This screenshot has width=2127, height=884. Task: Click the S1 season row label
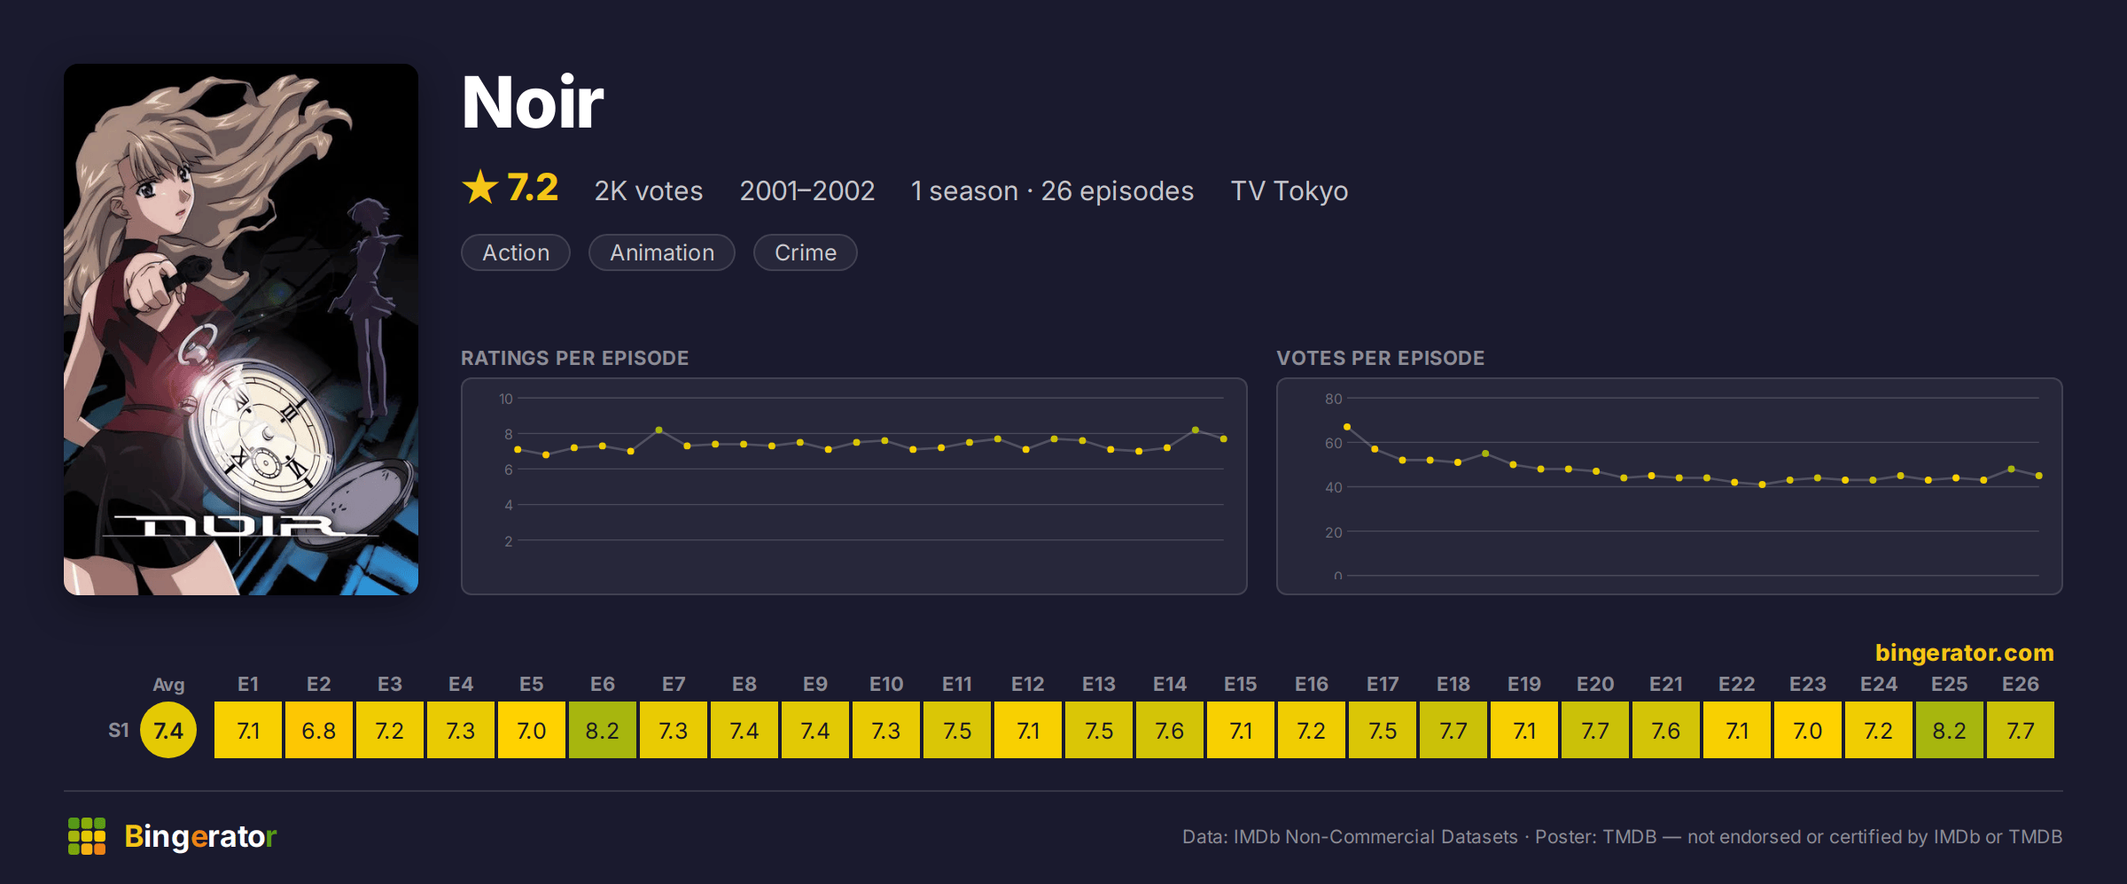click(119, 730)
